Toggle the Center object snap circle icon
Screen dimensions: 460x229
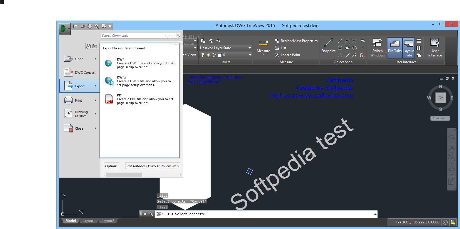point(340,48)
